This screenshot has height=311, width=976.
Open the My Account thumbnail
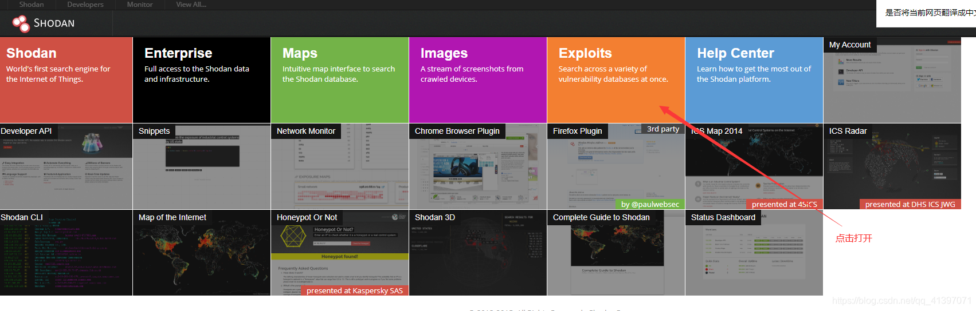(x=892, y=80)
